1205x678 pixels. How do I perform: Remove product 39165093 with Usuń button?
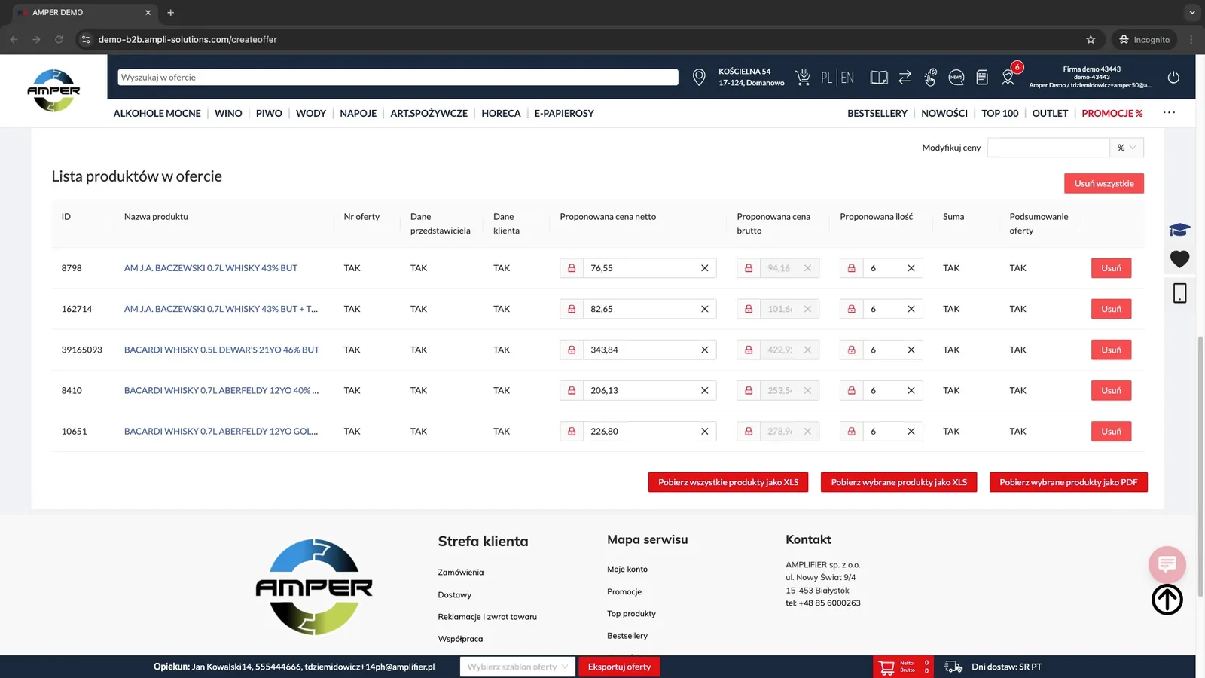point(1112,350)
